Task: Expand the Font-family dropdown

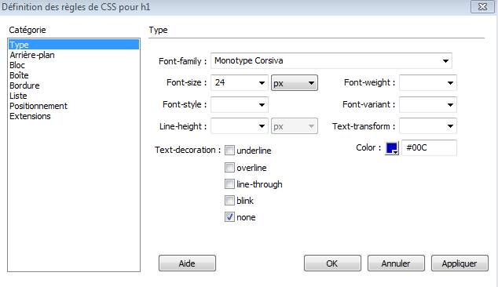Action: (x=331, y=60)
